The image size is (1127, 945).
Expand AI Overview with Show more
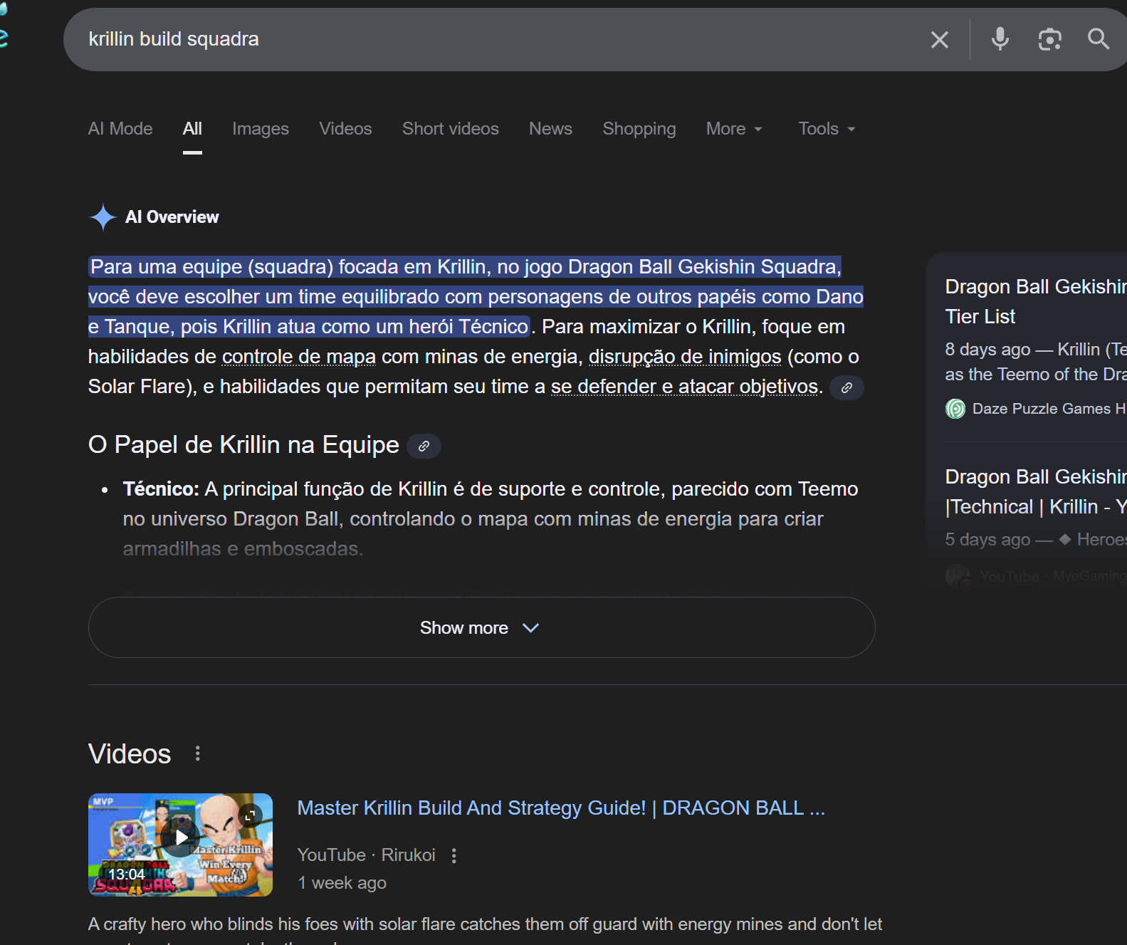(481, 627)
